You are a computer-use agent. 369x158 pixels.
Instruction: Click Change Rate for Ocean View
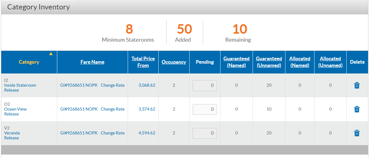113,109
